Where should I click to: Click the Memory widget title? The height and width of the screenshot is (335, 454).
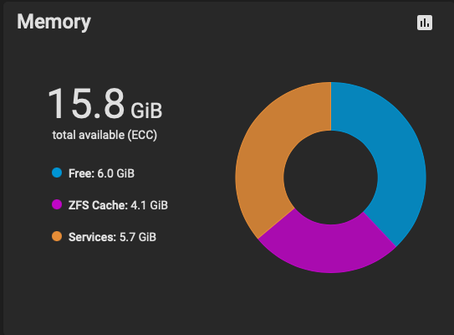pos(54,22)
